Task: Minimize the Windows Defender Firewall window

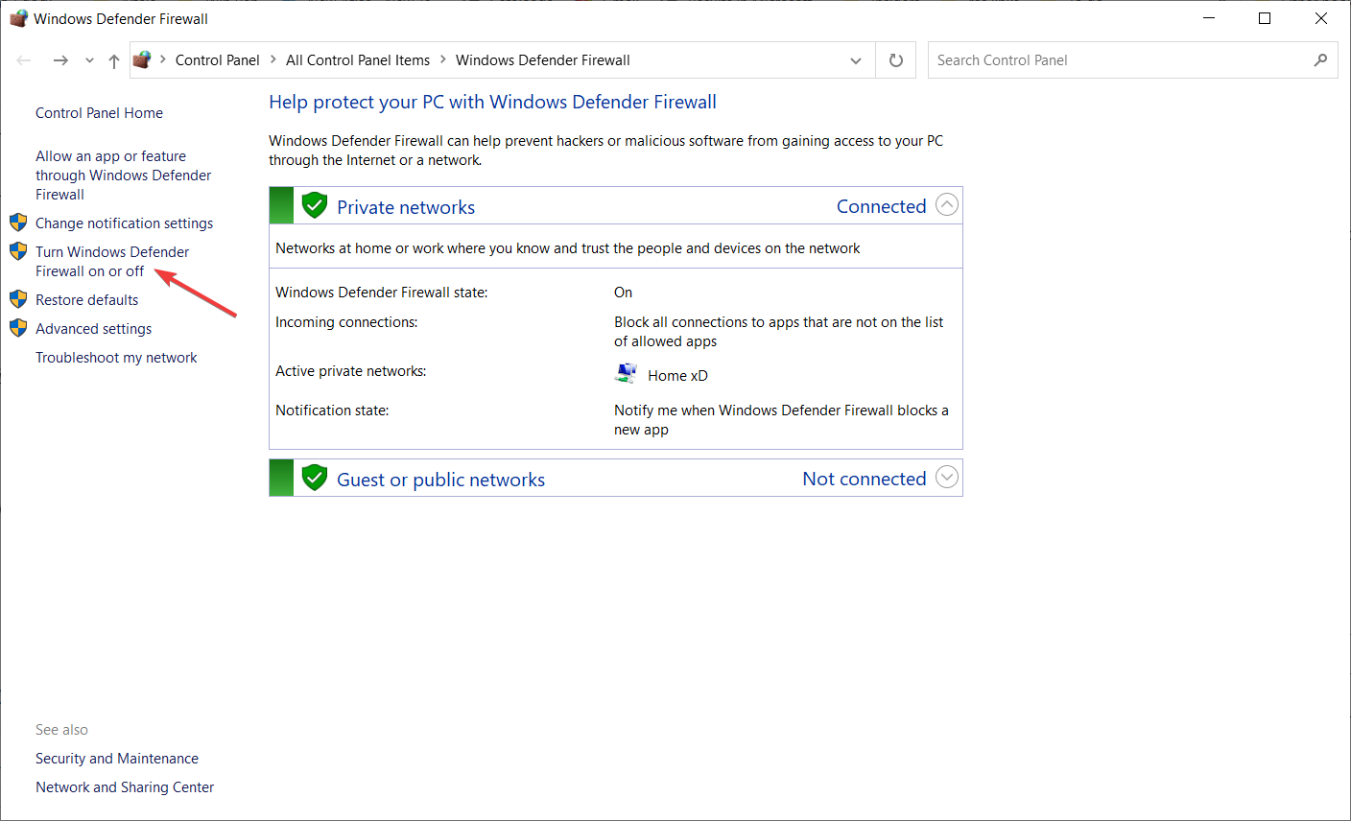Action: point(1208,18)
